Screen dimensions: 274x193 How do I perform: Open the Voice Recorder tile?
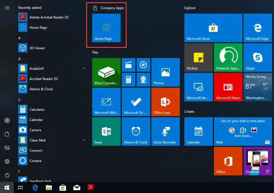point(165,131)
